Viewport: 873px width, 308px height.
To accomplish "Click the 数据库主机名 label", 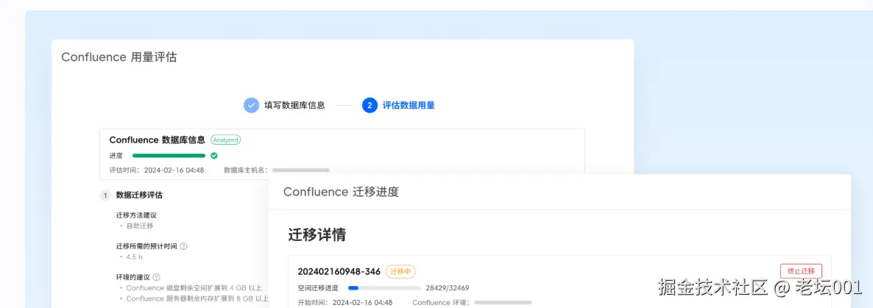I will [246, 170].
